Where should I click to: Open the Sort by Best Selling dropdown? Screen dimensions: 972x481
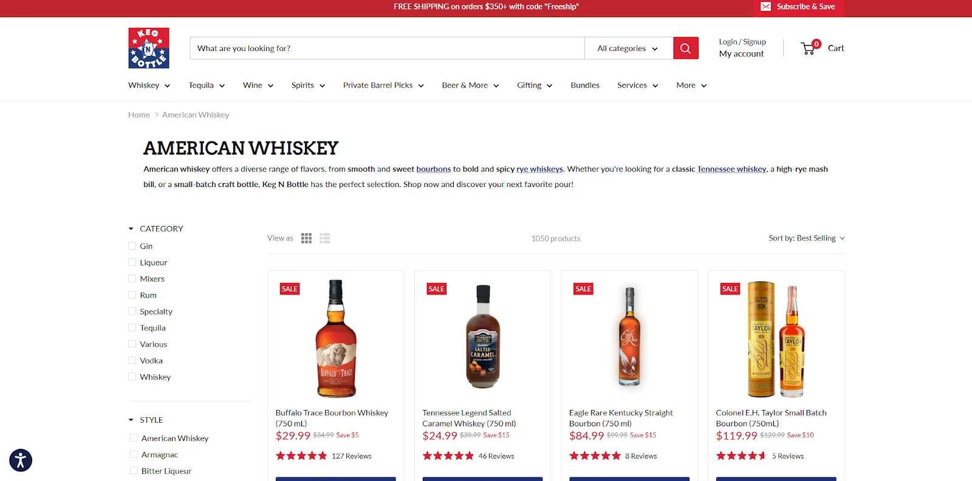(807, 238)
